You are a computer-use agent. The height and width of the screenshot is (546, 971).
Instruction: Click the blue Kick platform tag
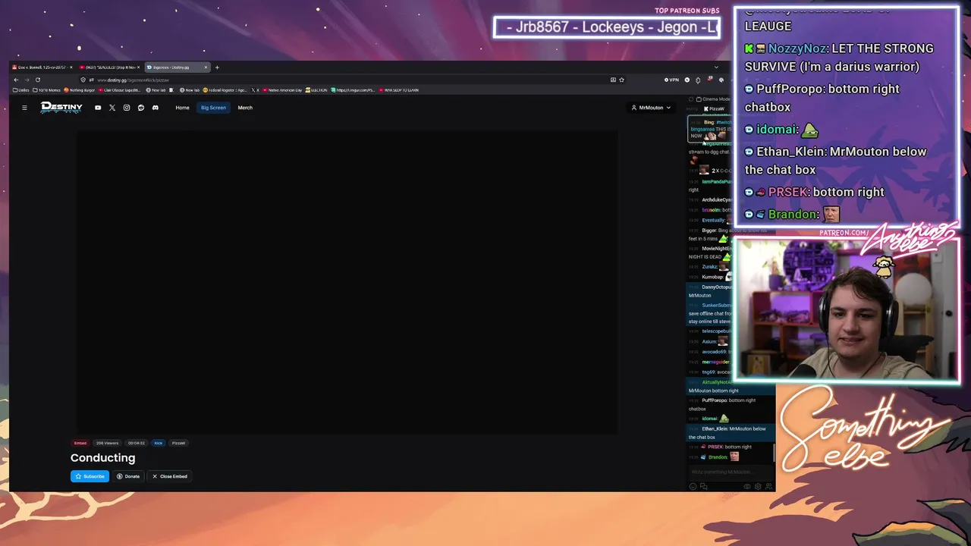(159, 443)
